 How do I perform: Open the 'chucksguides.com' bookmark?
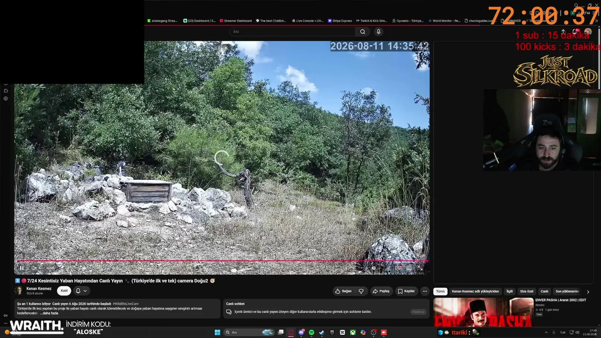click(480, 21)
